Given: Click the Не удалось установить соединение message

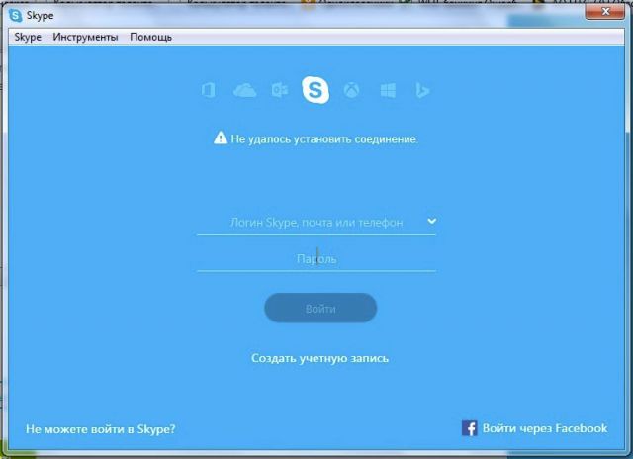Looking at the screenshot, I should (x=324, y=138).
